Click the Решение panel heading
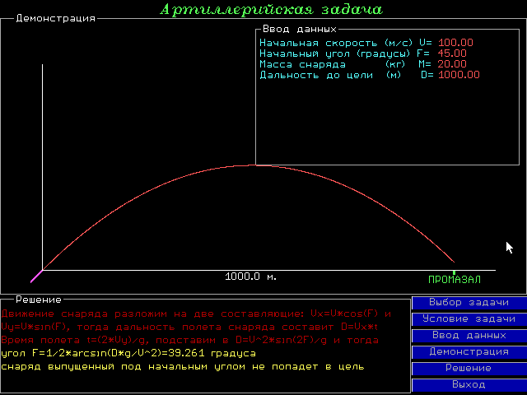 [x=39, y=300]
